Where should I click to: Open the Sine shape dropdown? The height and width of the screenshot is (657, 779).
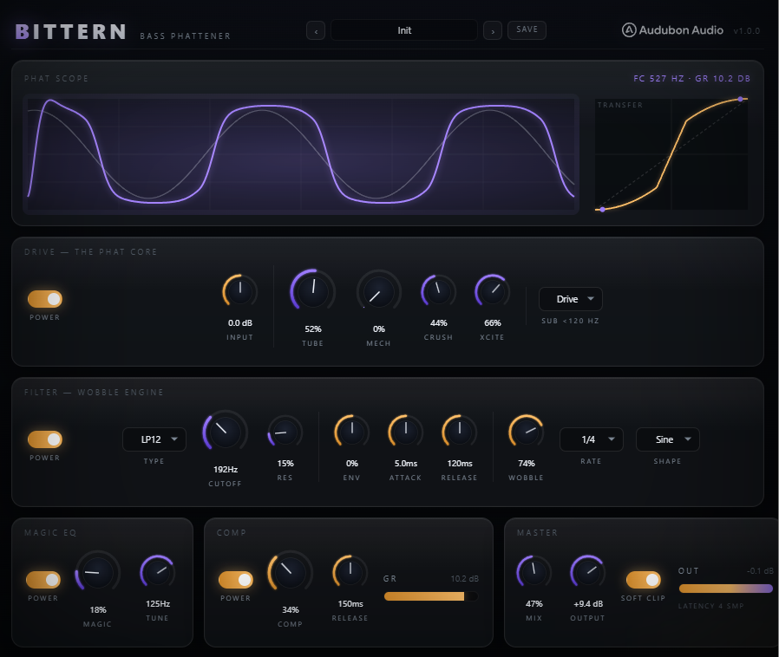pos(667,439)
